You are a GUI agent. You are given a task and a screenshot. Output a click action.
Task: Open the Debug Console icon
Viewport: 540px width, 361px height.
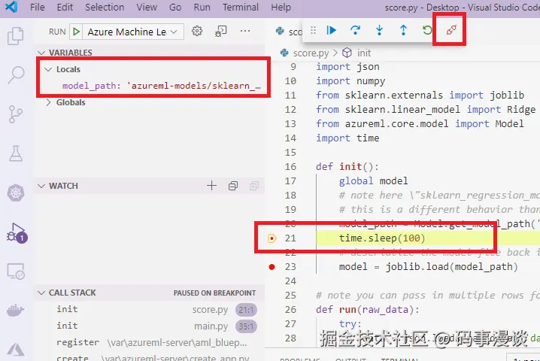[221, 31]
